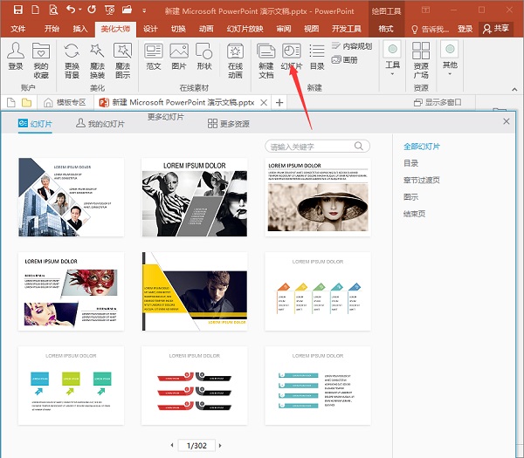The height and width of the screenshot is (458, 524).
Task: Click the Redo icon in quick access toolbar
Action: [x=92, y=10]
